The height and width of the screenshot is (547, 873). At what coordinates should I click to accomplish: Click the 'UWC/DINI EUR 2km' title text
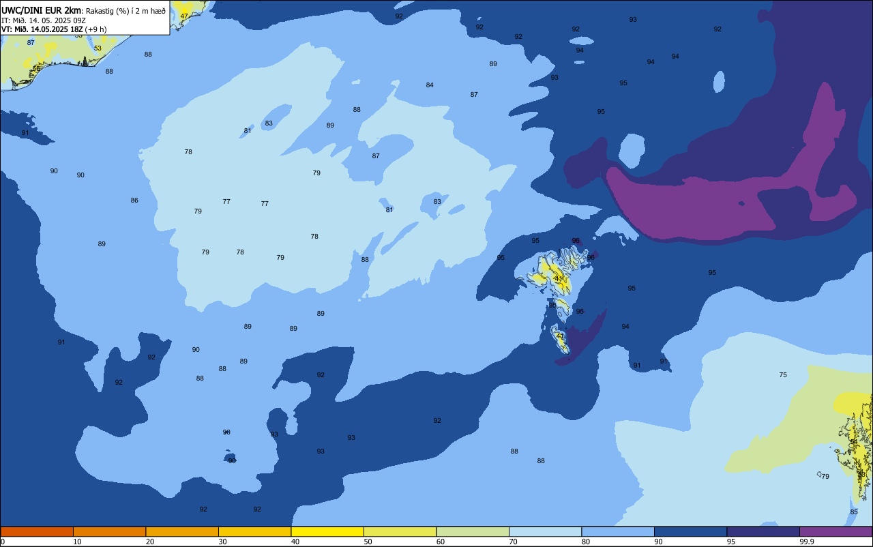pos(42,10)
